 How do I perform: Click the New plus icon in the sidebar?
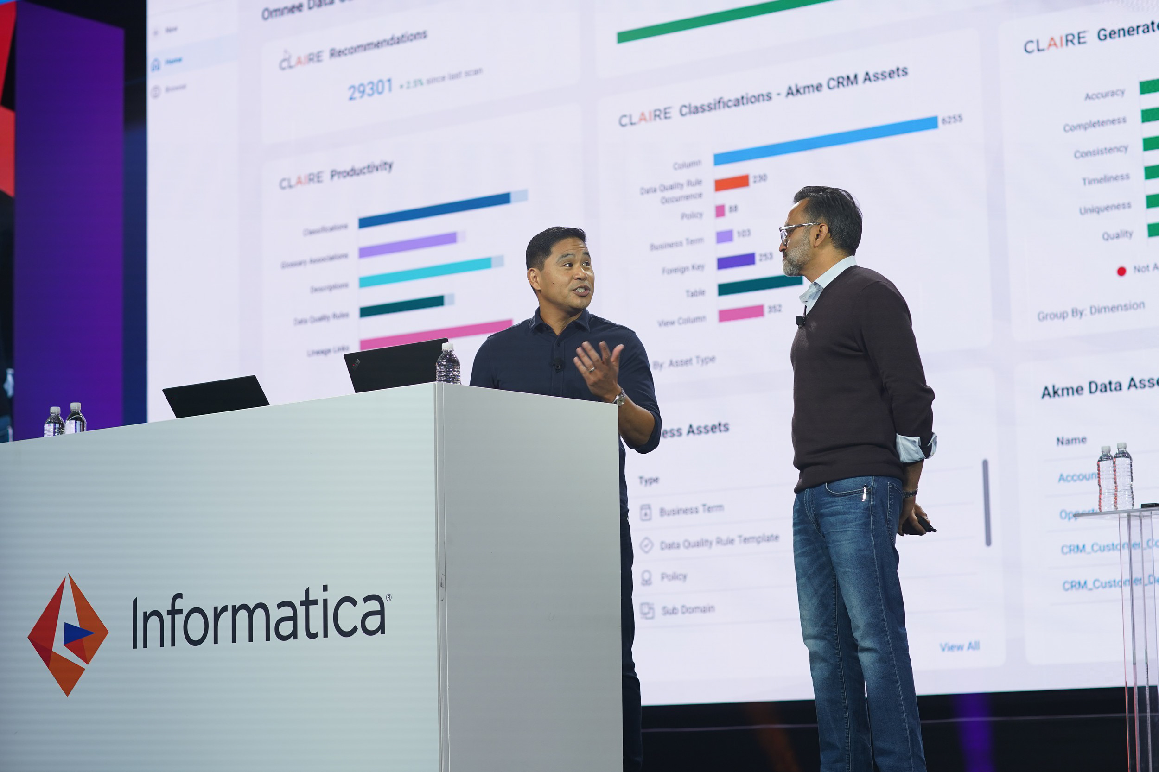coord(156,32)
